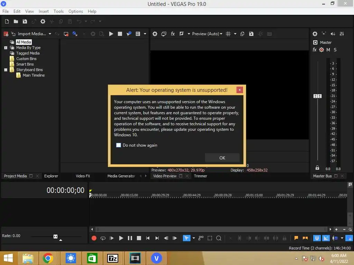Adjust the Master volume fader handle
Image resolution: width=354 pixels, height=265 pixels.
tap(317, 96)
